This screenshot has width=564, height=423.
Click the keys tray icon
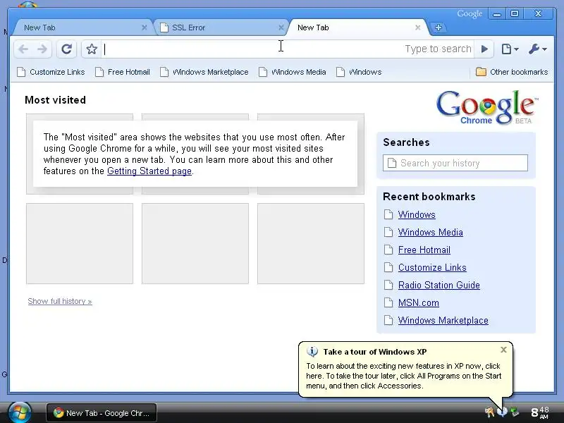(489, 412)
